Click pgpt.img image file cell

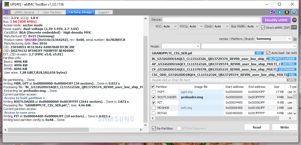[x=201, y=92]
